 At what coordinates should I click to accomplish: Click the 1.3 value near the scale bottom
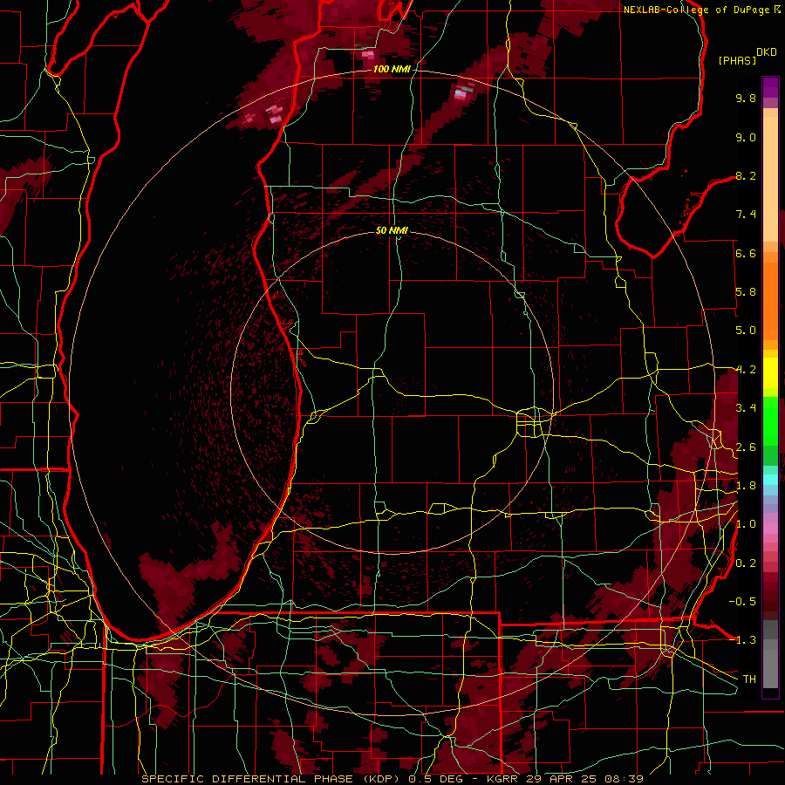[746, 640]
